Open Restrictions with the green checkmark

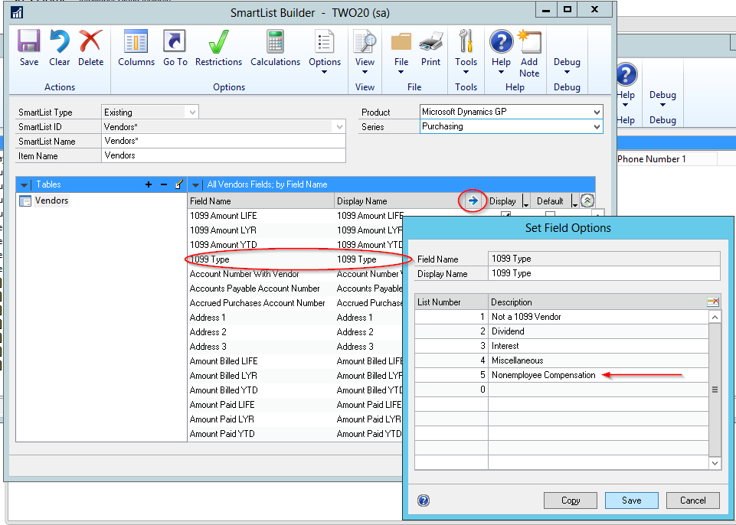[x=218, y=41]
